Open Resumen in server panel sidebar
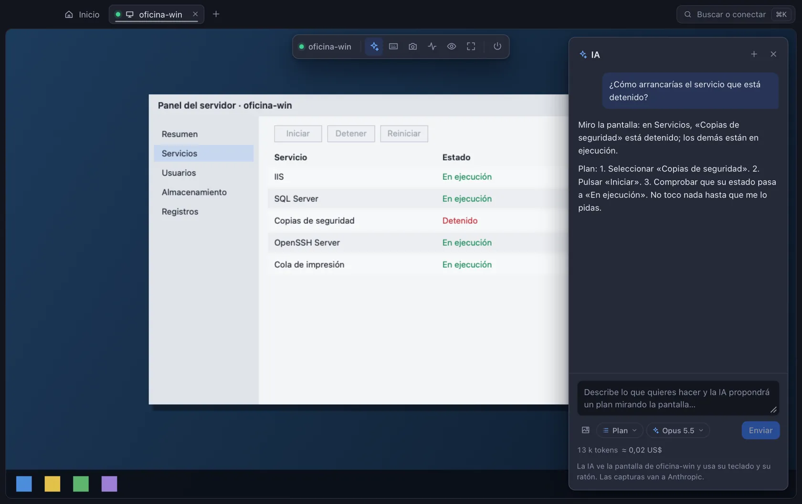 [204, 134]
